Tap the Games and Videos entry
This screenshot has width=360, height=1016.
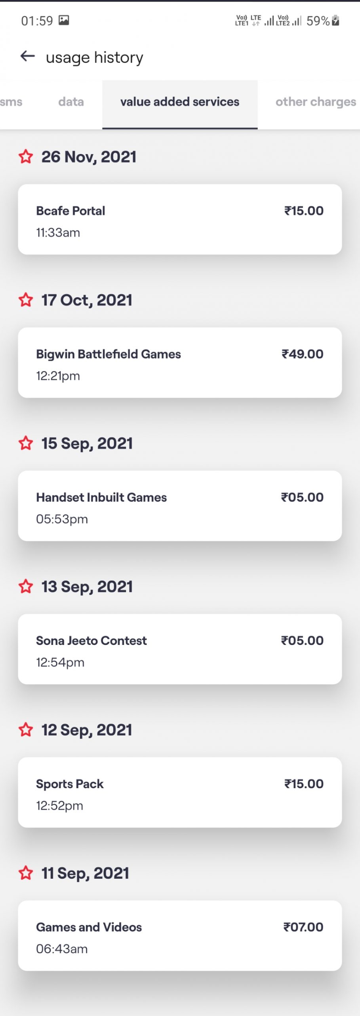tap(180, 936)
